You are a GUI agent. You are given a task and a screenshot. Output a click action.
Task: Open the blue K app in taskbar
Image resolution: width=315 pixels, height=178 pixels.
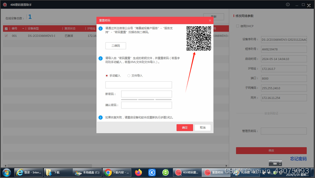click(152, 173)
